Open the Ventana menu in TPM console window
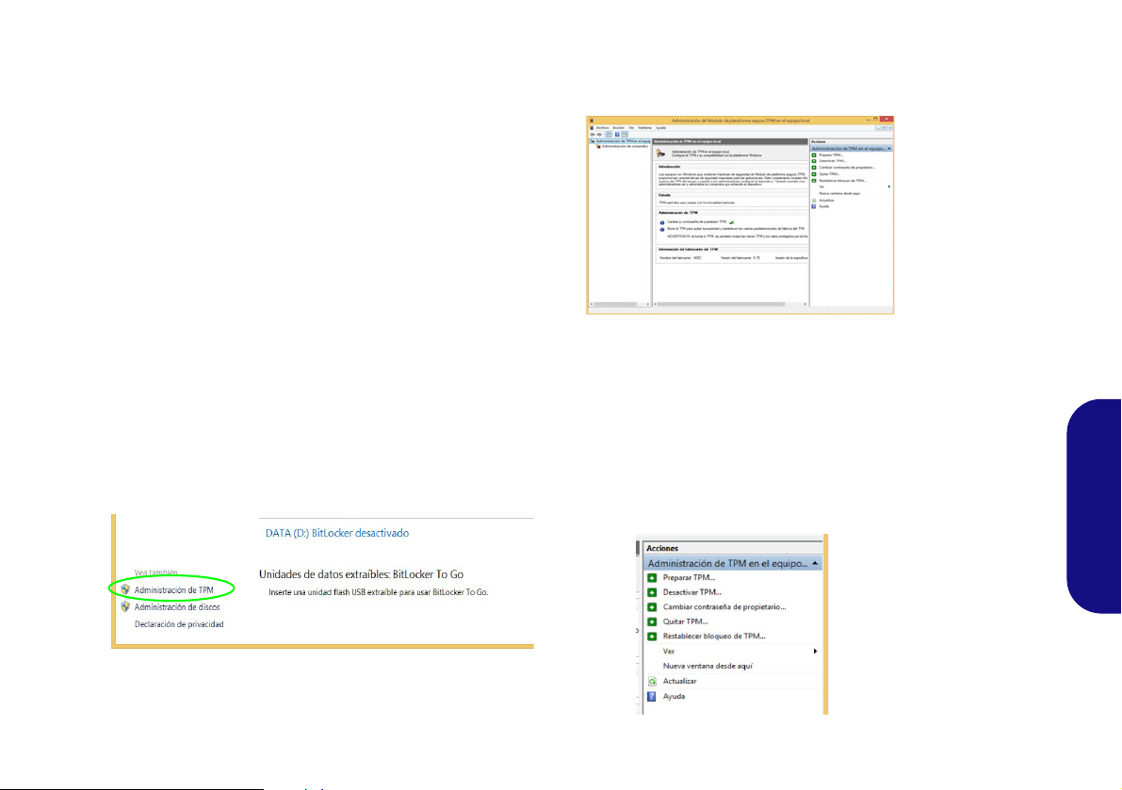The width and height of the screenshot is (1122, 790). (644, 128)
